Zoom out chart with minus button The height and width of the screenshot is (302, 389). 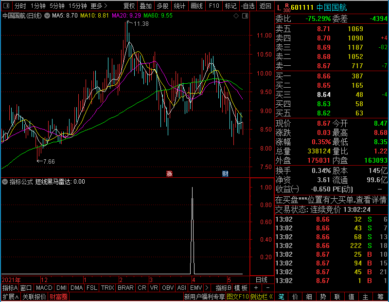coord(268,288)
